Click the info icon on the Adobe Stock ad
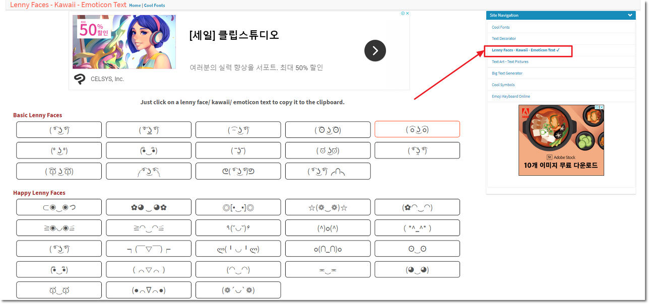Image resolution: width=649 pixels, height=304 pixels. coord(597,107)
